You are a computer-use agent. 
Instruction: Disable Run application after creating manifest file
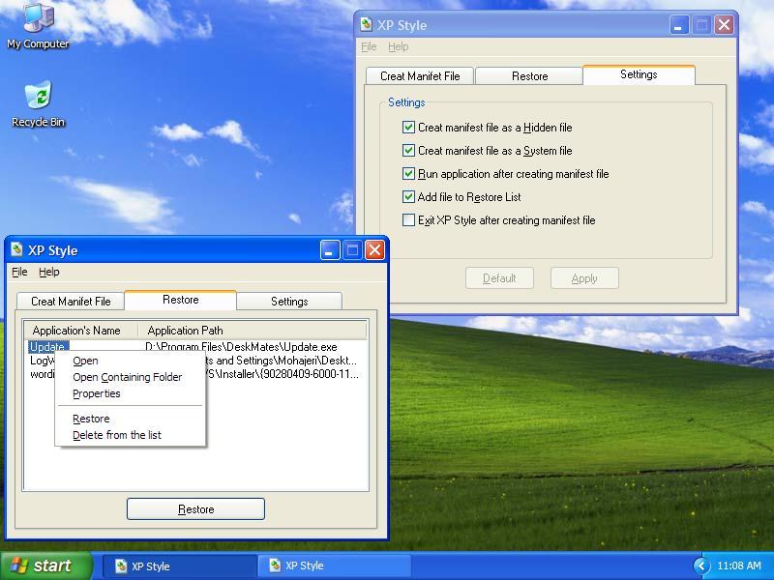click(x=408, y=174)
